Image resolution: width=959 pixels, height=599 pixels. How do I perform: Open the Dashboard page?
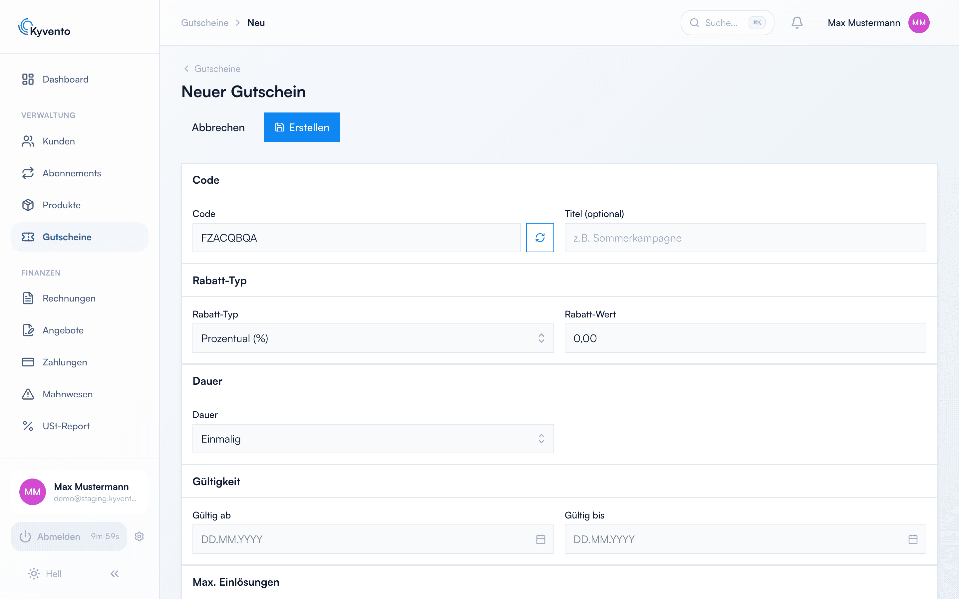[79, 79]
